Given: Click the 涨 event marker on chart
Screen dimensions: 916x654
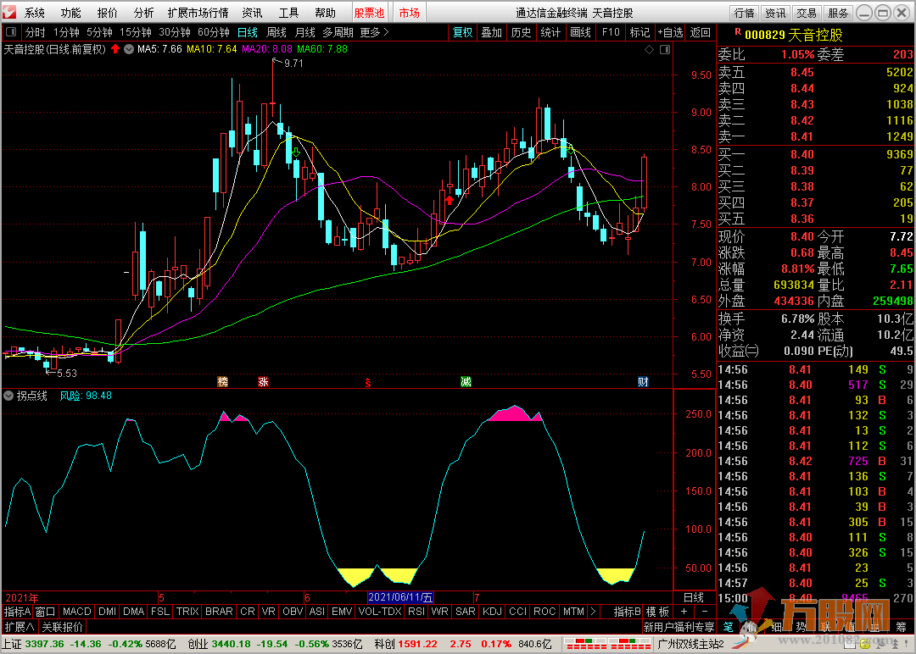Looking at the screenshot, I should pos(264,382).
